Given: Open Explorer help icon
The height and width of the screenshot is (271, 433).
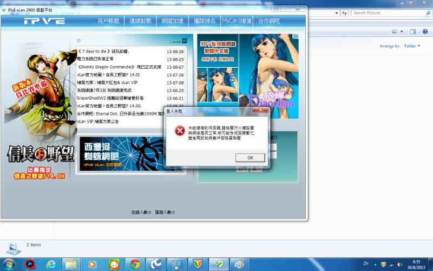Looking at the screenshot, I should point(424,32).
